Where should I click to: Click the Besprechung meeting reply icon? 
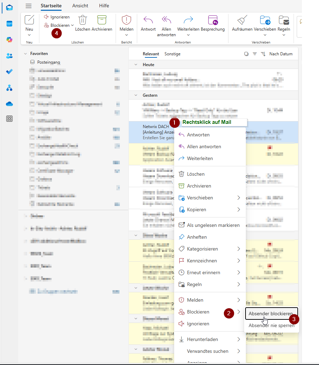point(213,20)
